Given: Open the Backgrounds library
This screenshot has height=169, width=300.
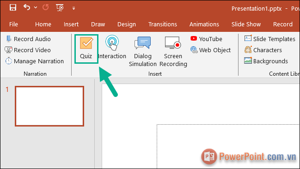Looking at the screenshot, I should coord(266,61).
